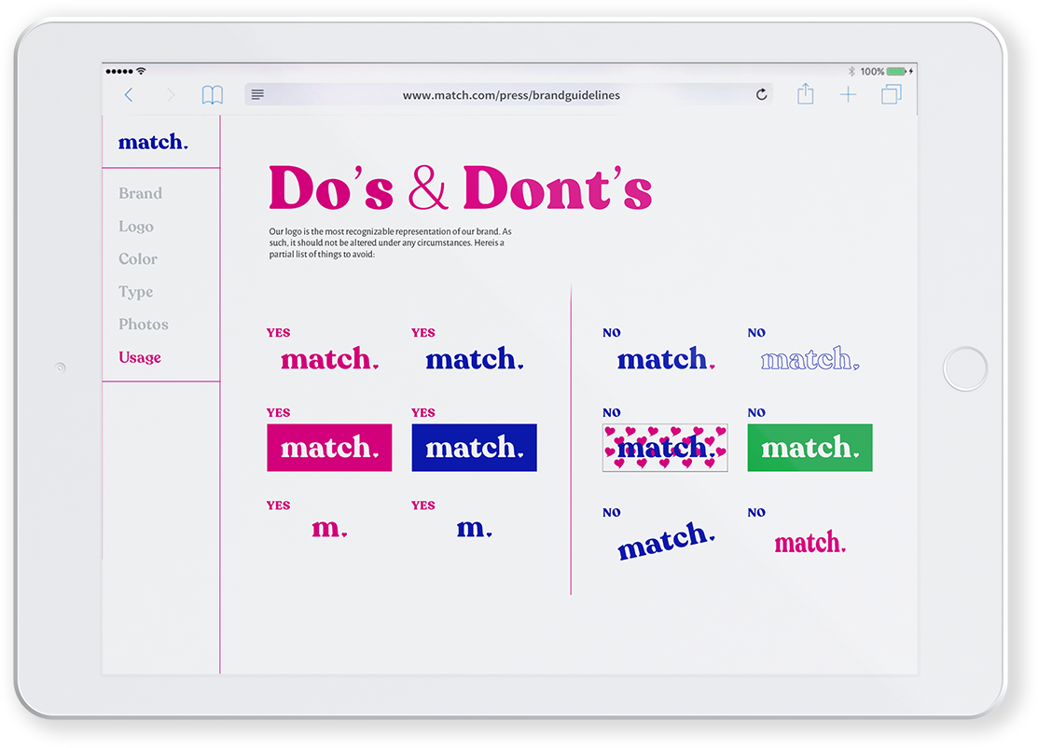Open the Brand section in the sidebar
The height and width of the screenshot is (748, 1038).
point(140,193)
